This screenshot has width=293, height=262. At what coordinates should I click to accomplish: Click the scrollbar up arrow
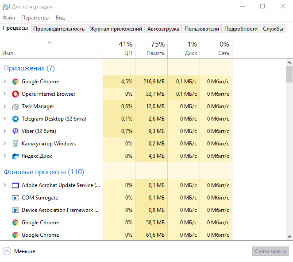[x=289, y=63]
